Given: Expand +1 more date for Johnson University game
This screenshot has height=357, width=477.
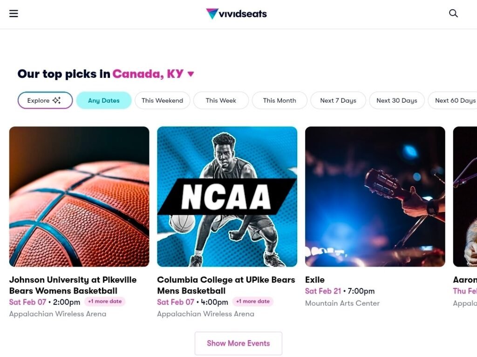Looking at the screenshot, I should (105, 301).
